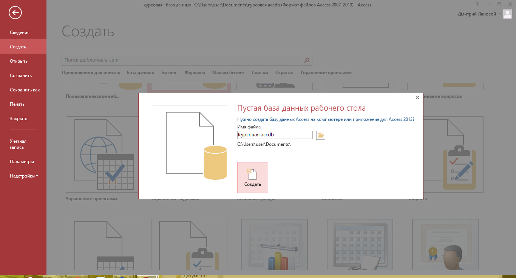The width and height of the screenshot is (516, 278).
Task: Click the blank database preview image
Action: tap(190, 143)
